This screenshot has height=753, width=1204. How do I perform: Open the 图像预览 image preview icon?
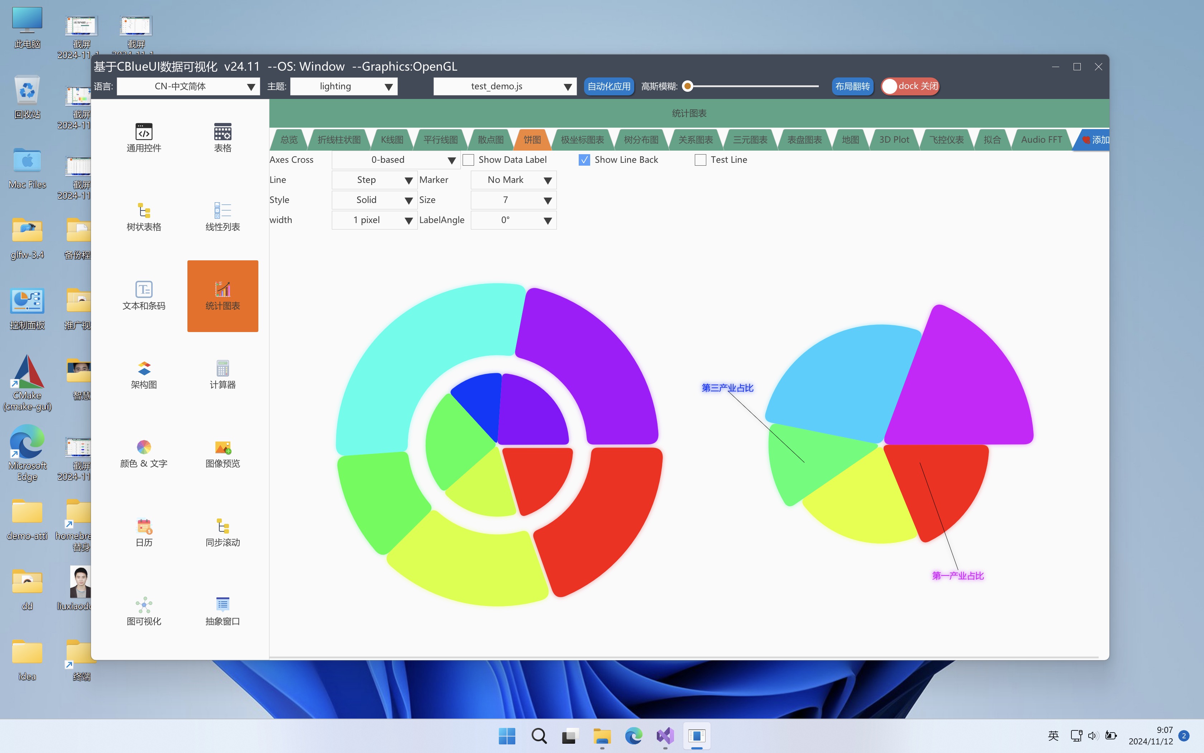point(223,447)
